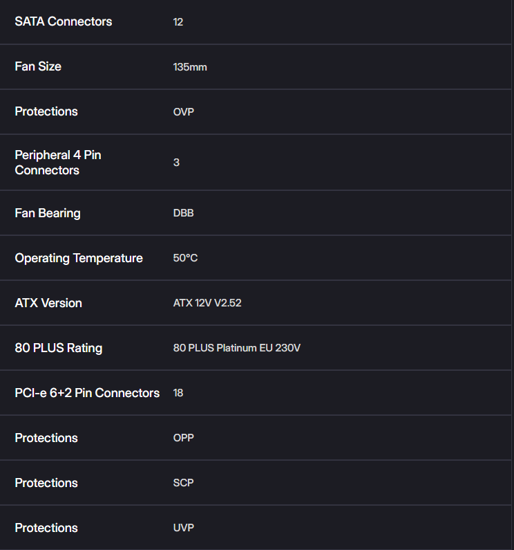514x550 pixels.
Task: Select the PCI-e connectors value 18
Action: pyautogui.click(x=178, y=393)
